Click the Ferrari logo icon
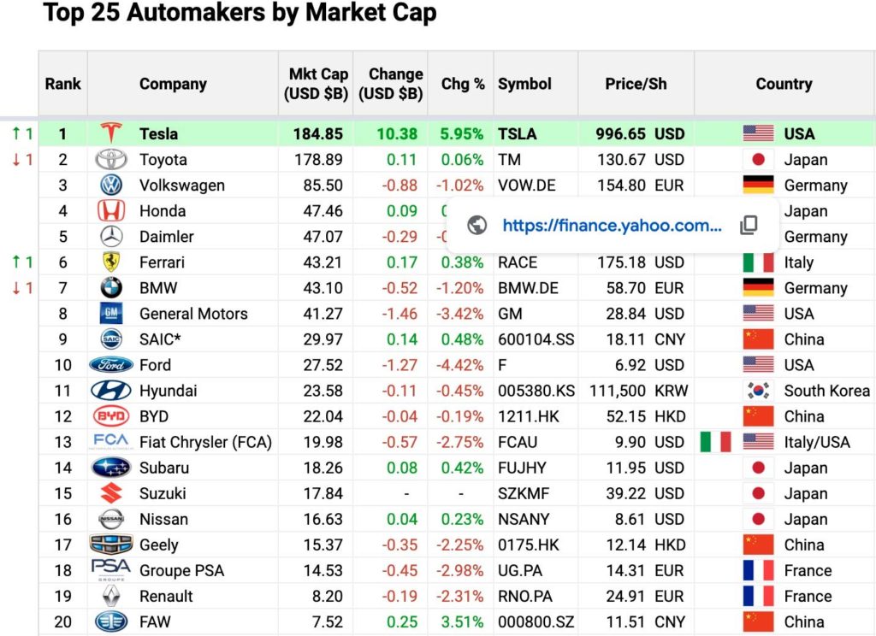Screen dimensions: 876x636 pyautogui.click(x=111, y=262)
